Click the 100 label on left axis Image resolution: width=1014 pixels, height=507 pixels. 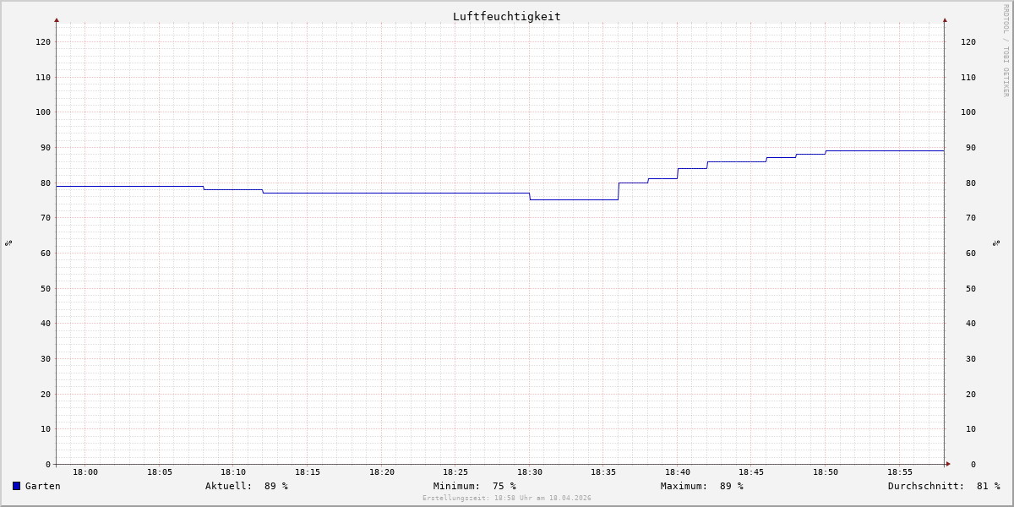(x=43, y=112)
